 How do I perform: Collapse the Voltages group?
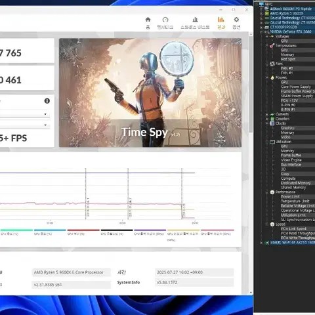[x=266, y=36]
